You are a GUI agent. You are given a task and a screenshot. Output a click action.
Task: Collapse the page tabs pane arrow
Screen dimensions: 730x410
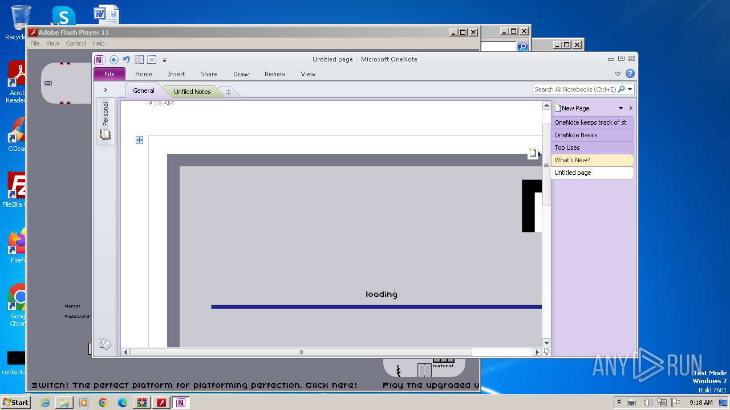630,108
